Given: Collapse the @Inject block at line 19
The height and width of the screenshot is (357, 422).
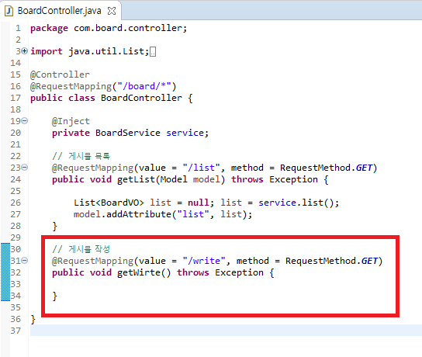Looking at the screenshot, I should click(25, 120).
